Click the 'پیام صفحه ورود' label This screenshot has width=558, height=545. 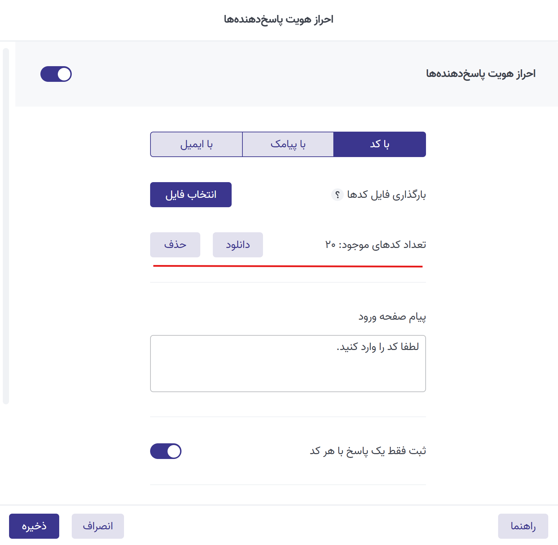[392, 317]
